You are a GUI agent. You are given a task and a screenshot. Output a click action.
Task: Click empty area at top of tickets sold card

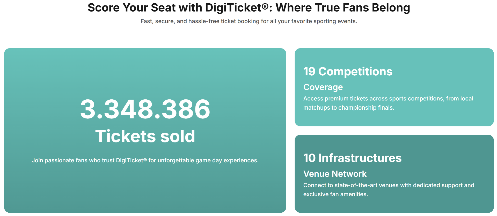coord(145,67)
